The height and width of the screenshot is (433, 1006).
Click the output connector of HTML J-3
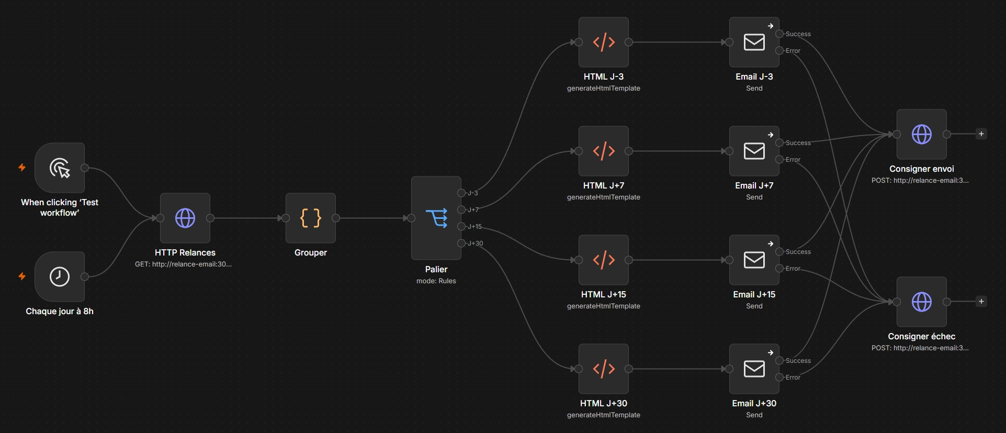click(x=629, y=42)
